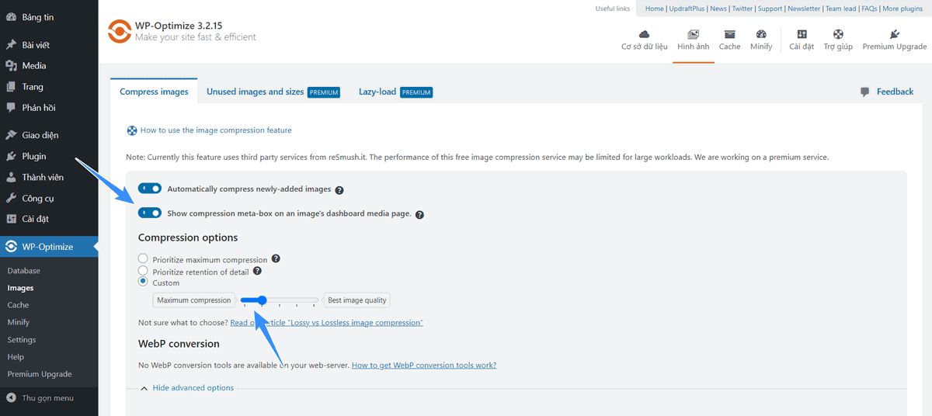Click help icon beside Prioritize maximum compression
Screen dimensions: 932x416
(276, 259)
